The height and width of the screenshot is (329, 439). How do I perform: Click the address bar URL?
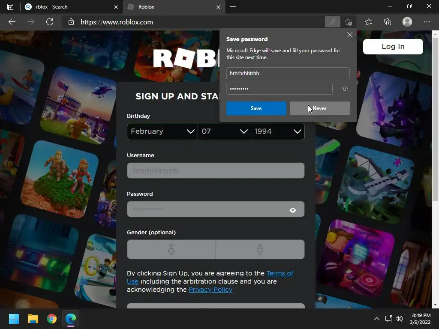117,22
